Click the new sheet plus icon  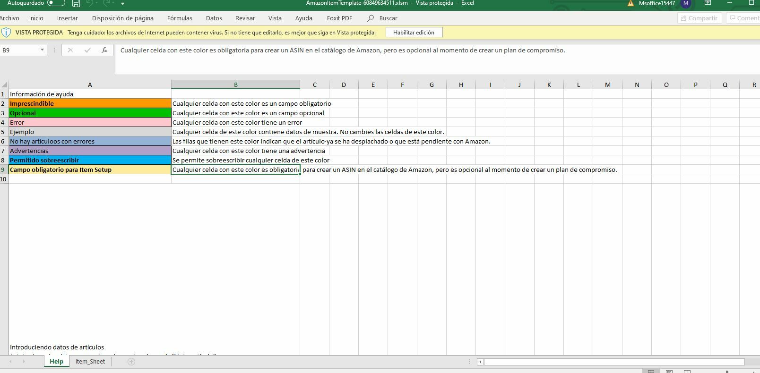tap(131, 361)
